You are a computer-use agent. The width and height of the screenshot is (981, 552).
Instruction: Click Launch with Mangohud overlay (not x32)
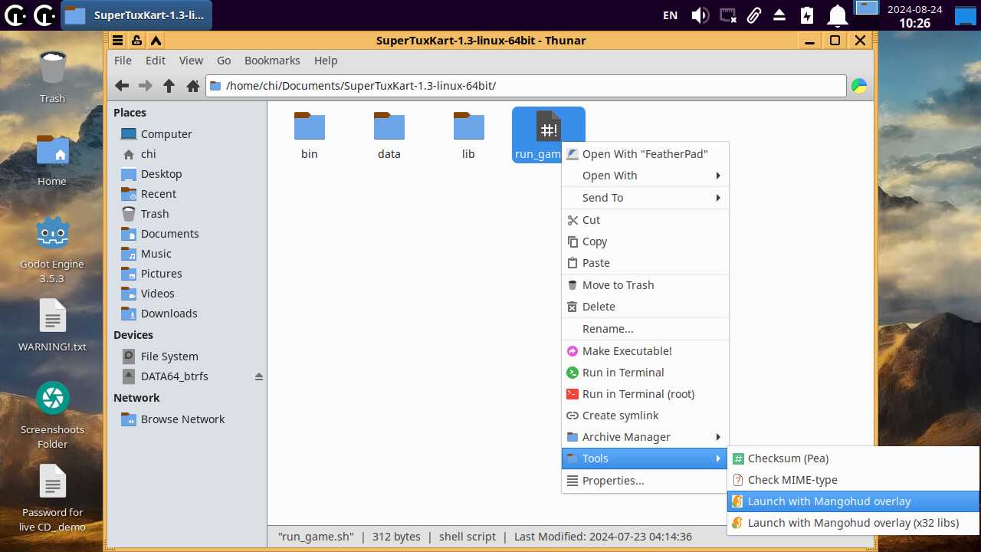pyautogui.click(x=853, y=501)
